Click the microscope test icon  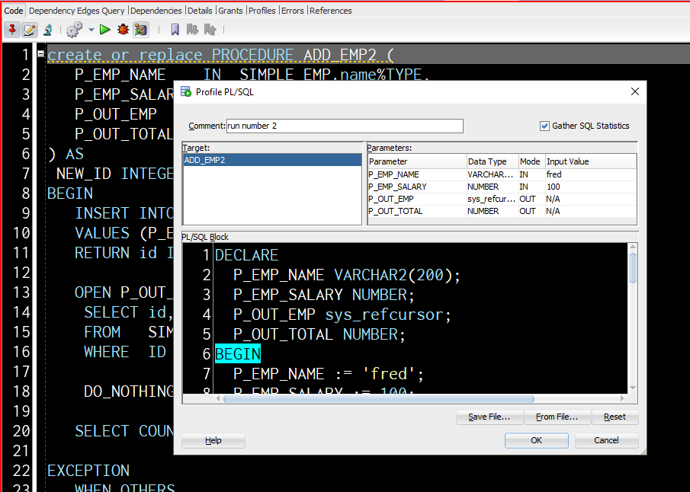pos(48,30)
